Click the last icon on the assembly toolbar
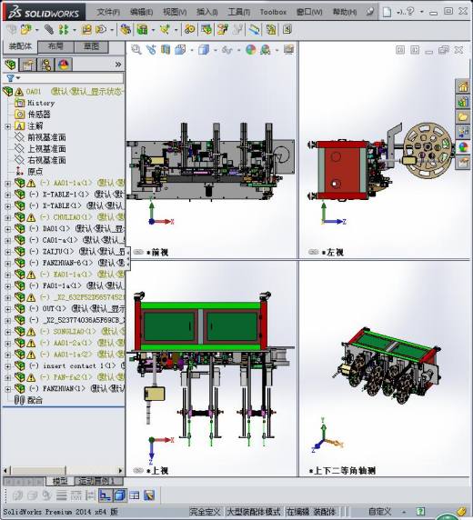Image resolution: width=473 pixels, height=520 pixels. point(287,30)
